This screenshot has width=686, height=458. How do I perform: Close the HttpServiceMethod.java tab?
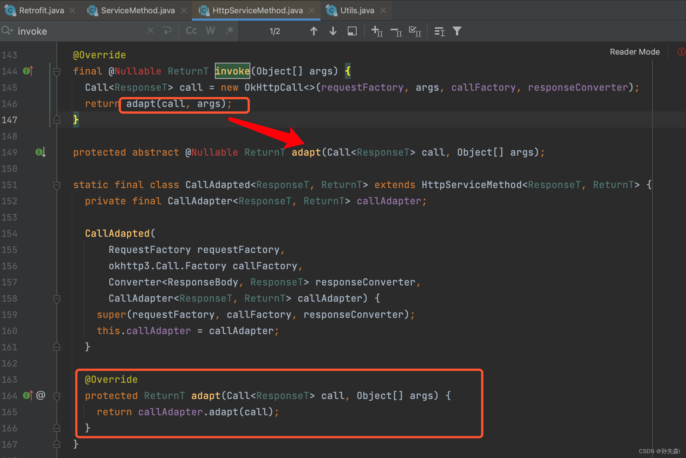point(312,10)
